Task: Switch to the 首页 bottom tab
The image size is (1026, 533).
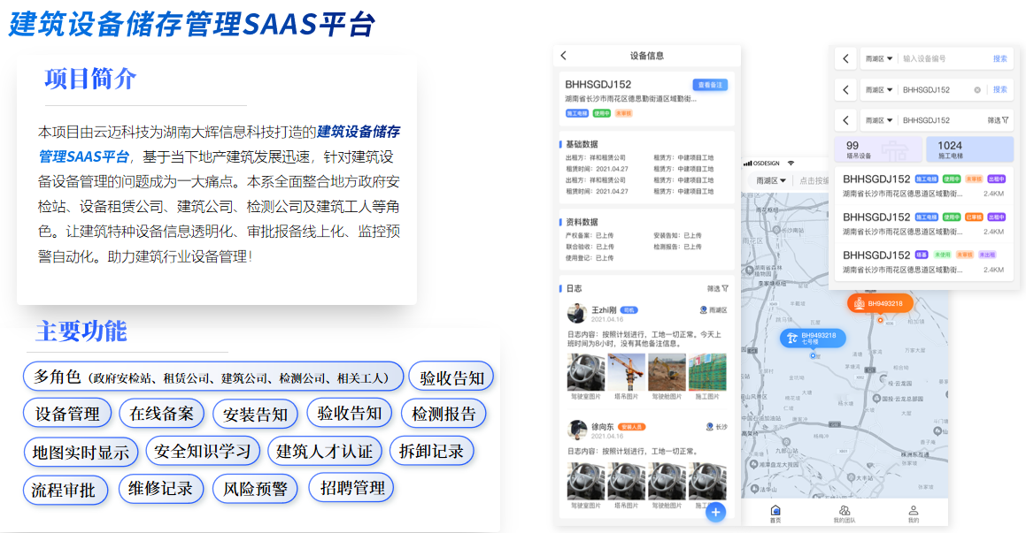Action: coord(775,514)
